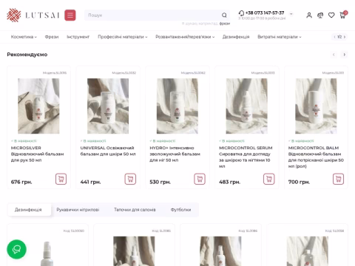The height and width of the screenshot is (266, 355).
Task: Click the 700 грн. price
Action: (299, 182)
